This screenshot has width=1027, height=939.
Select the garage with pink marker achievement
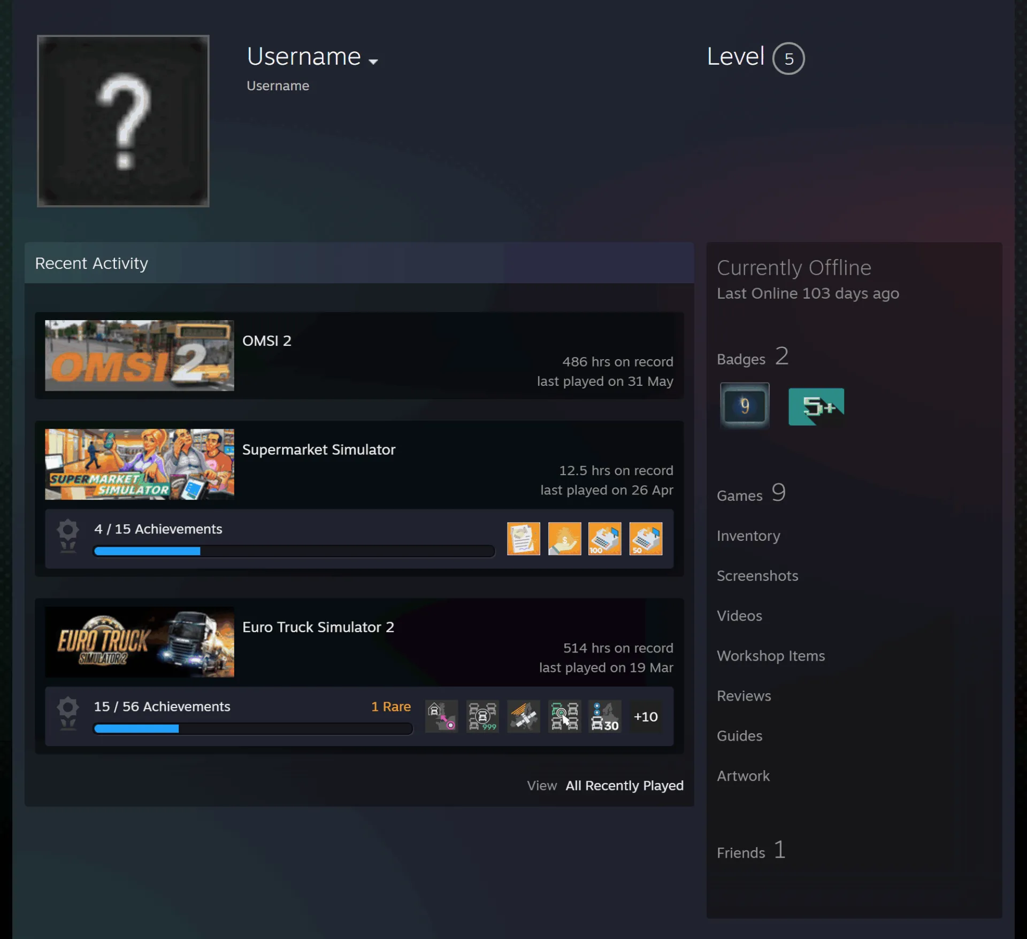pyautogui.click(x=441, y=716)
